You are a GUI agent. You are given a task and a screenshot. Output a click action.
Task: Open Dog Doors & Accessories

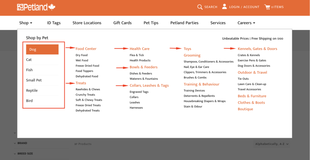254,66
